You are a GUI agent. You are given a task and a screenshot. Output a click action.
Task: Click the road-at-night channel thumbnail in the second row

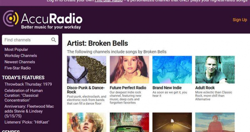(172, 122)
